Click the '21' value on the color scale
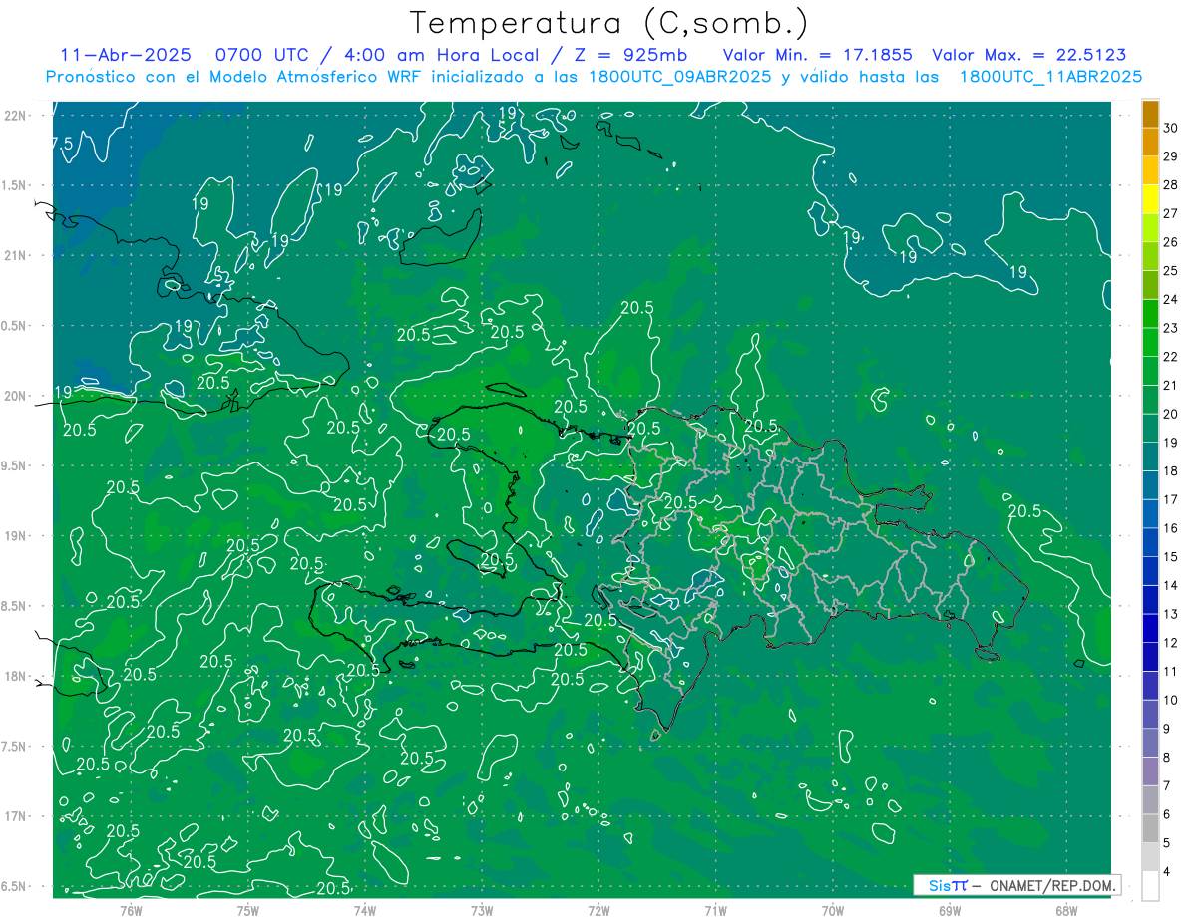Screen dimensions: 1197x924 (x=1171, y=385)
